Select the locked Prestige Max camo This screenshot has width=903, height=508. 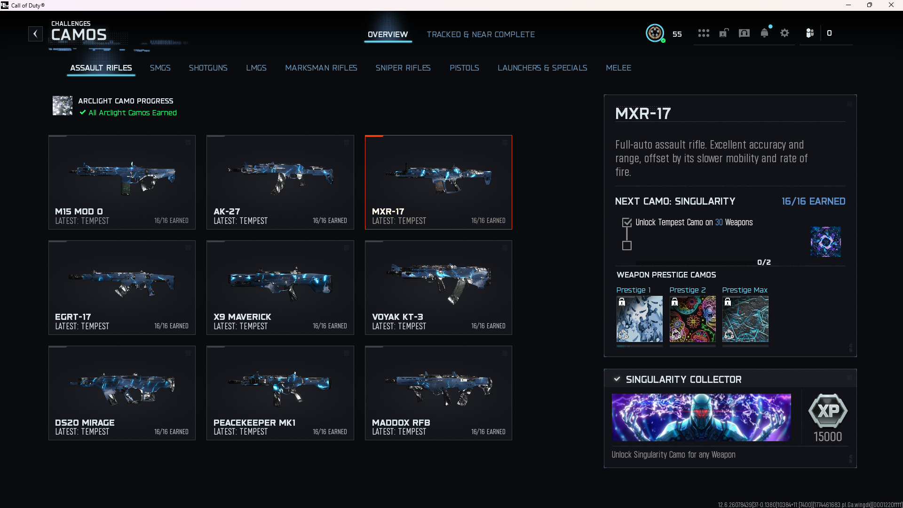tap(745, 319)
